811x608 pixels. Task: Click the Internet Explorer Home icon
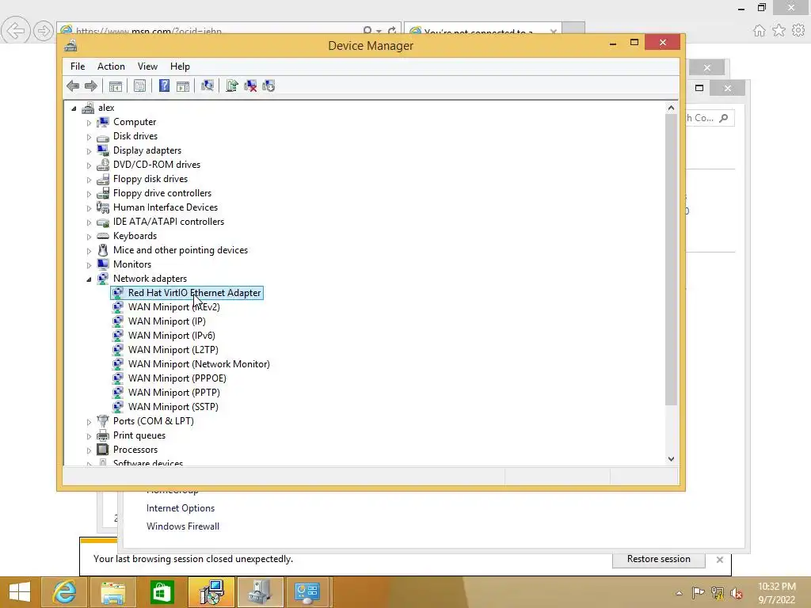pyautogui.click(x=760, y=31)
